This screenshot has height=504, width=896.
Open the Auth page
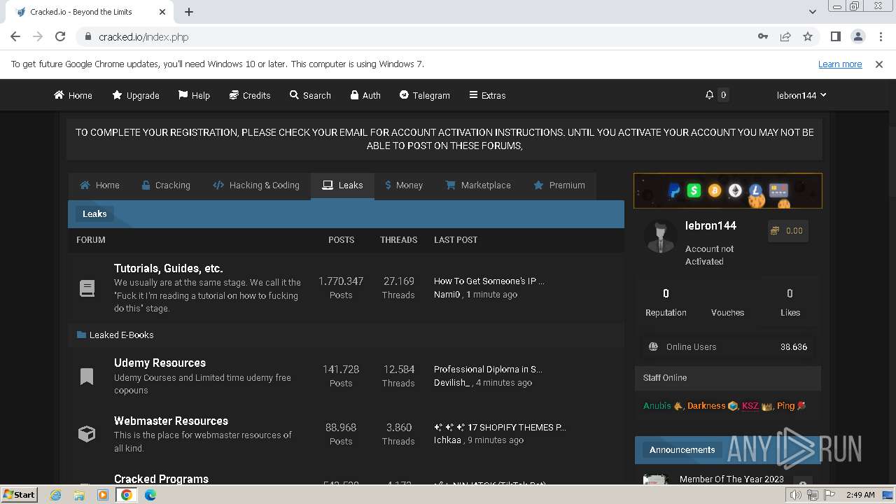[x=365, y=95]
